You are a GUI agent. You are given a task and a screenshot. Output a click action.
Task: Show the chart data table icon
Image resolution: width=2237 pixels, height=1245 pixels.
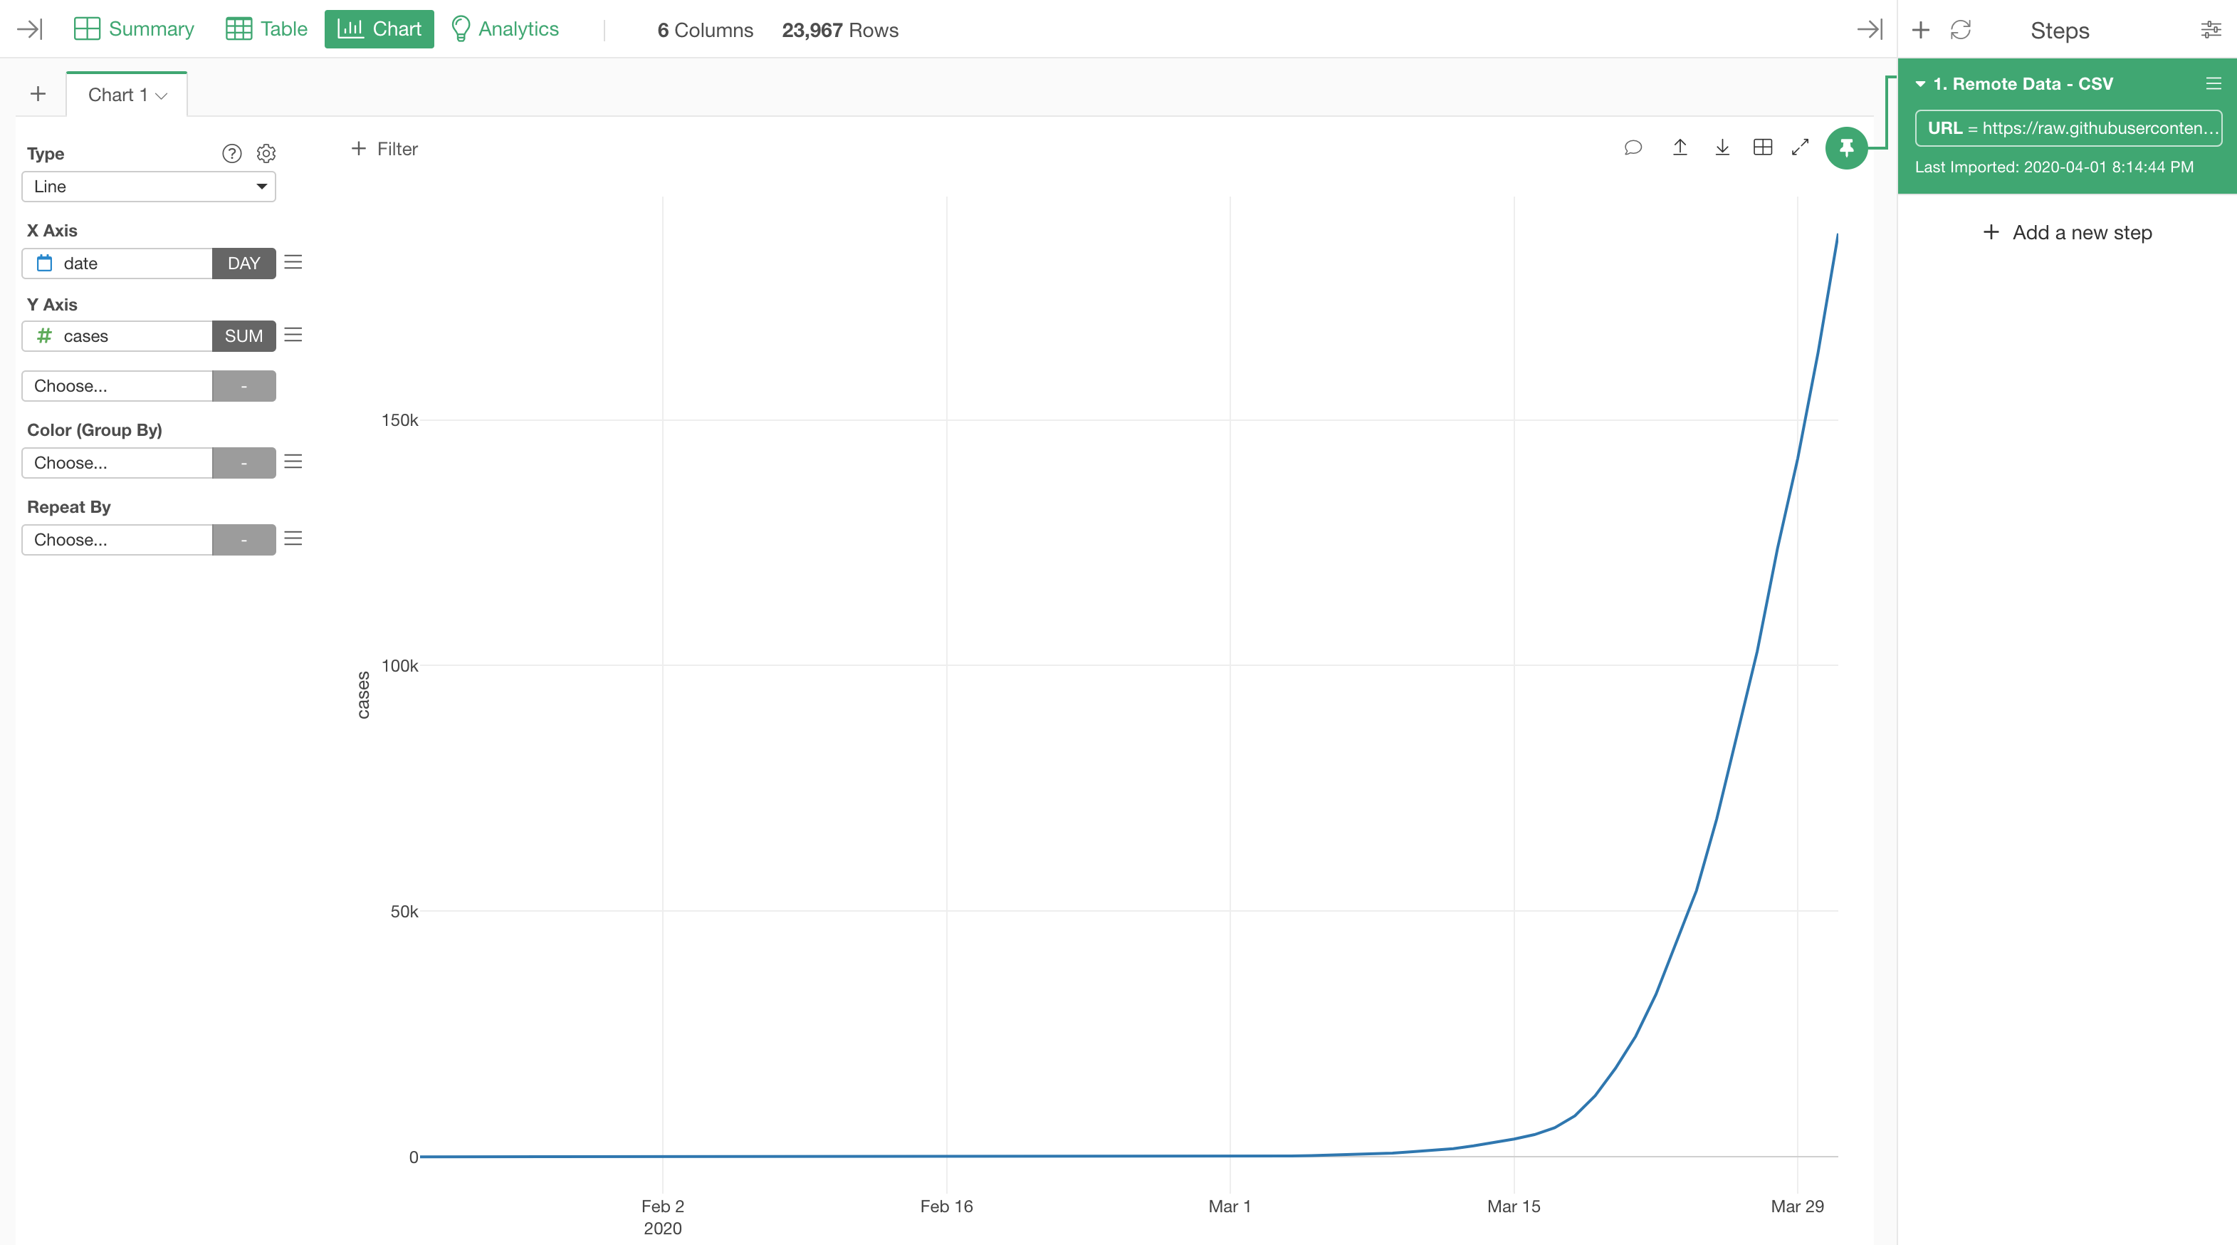1762,147
